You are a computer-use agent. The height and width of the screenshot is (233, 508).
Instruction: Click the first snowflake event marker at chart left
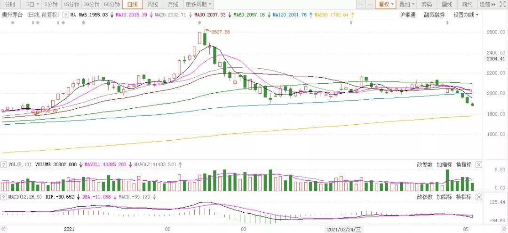pyautogui.click(x=13, y=23)
